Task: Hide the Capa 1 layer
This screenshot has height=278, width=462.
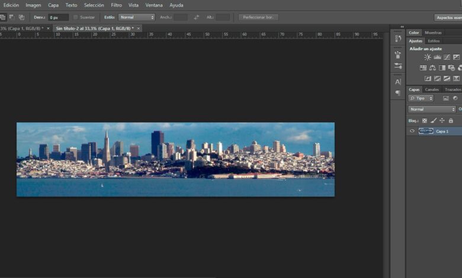Action: coord(412,131)
